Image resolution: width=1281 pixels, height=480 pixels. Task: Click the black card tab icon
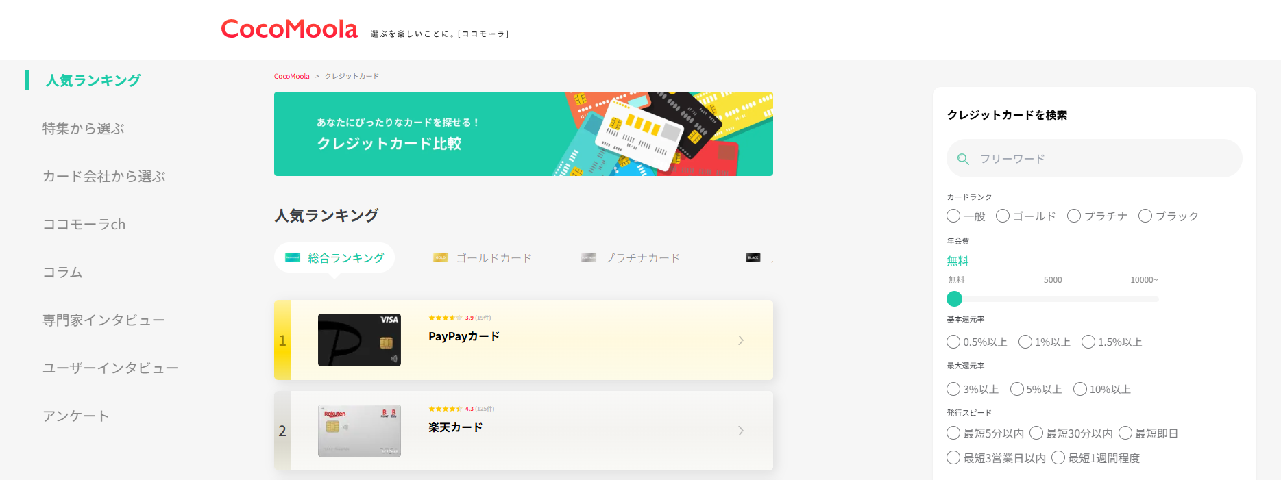[753, 258]
